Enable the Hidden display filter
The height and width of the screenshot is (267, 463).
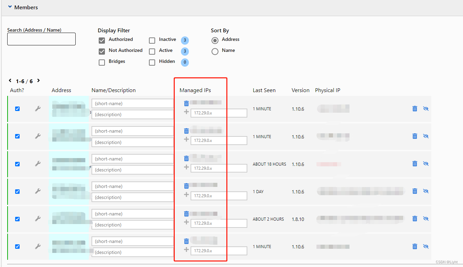coord(152,63)
